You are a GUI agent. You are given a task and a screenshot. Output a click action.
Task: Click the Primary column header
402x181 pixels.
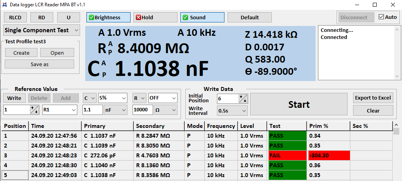pyautogui.click(x=108, y=126)
